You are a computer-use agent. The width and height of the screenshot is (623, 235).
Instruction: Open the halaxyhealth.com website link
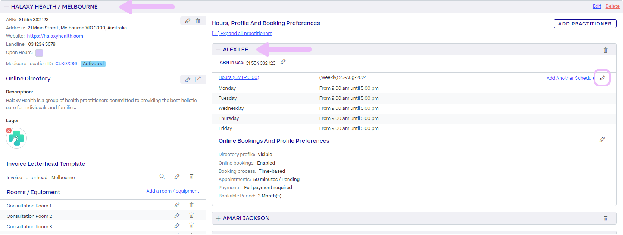[x=55, y=36]
